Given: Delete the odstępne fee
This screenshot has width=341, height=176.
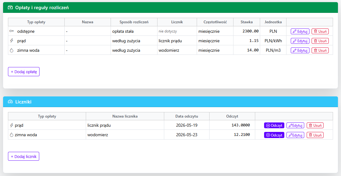Looking at the screenshot, I should [x=320, y=31].
